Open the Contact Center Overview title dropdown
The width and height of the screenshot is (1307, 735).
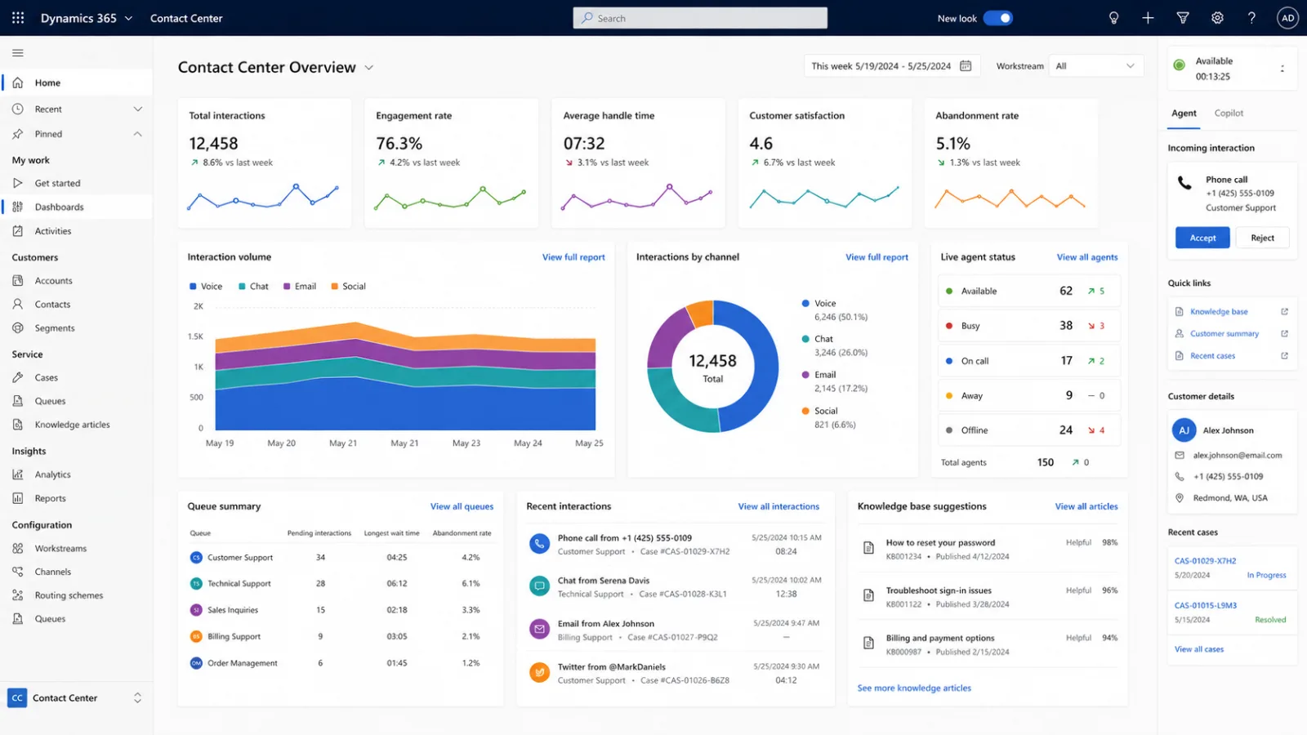pos(369,68)
